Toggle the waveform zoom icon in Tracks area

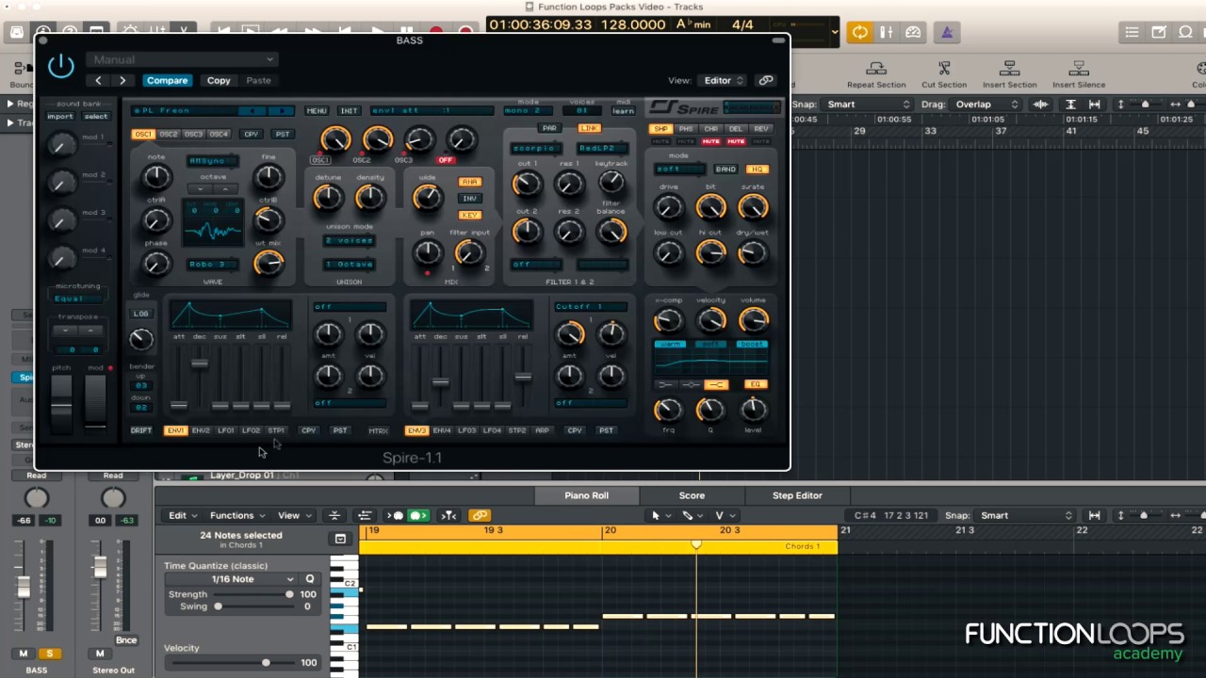click(x=1041, y=105)
